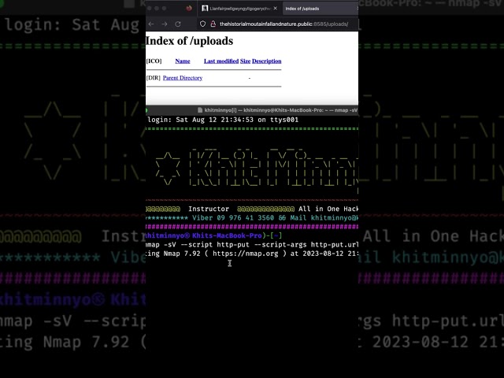Go back using the browser back arrow
The height and width of the screenshot is (378, 504).
pos(151,24)
